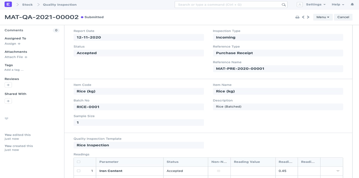Check the Iron Content row checkbox
Screen dimensions: 359x178
(x=79, y=171)
